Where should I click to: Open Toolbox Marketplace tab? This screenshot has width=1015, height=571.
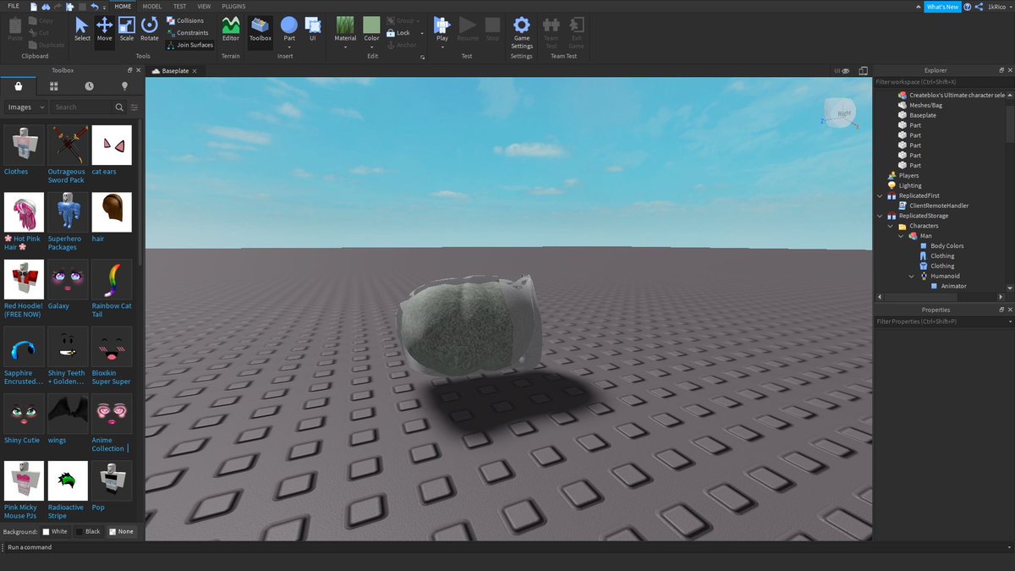[18, 86]
